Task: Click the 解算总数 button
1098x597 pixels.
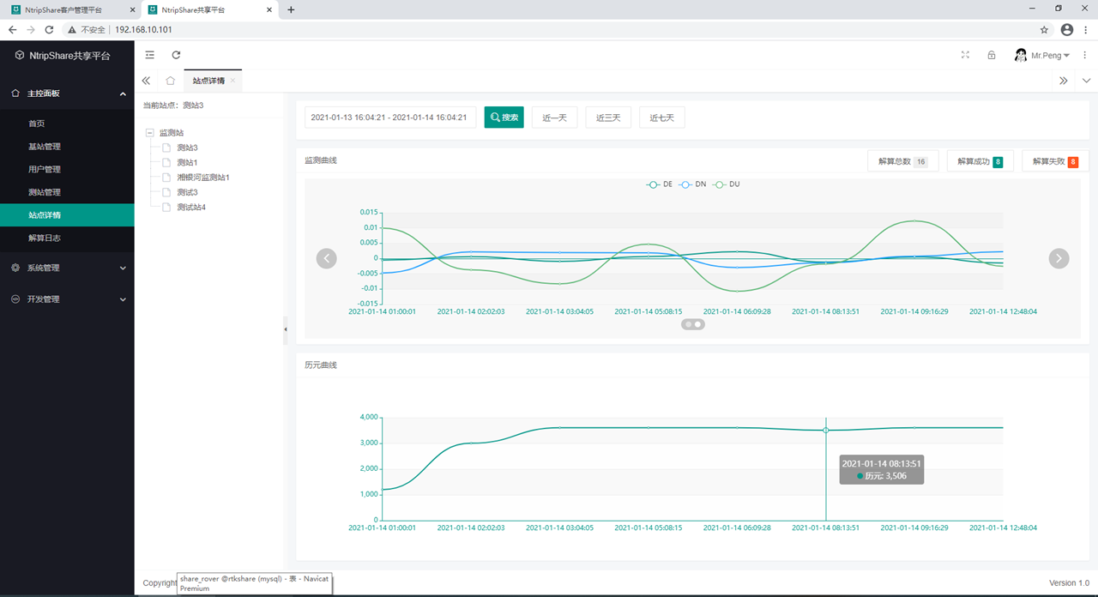Action: click(903, 161)
